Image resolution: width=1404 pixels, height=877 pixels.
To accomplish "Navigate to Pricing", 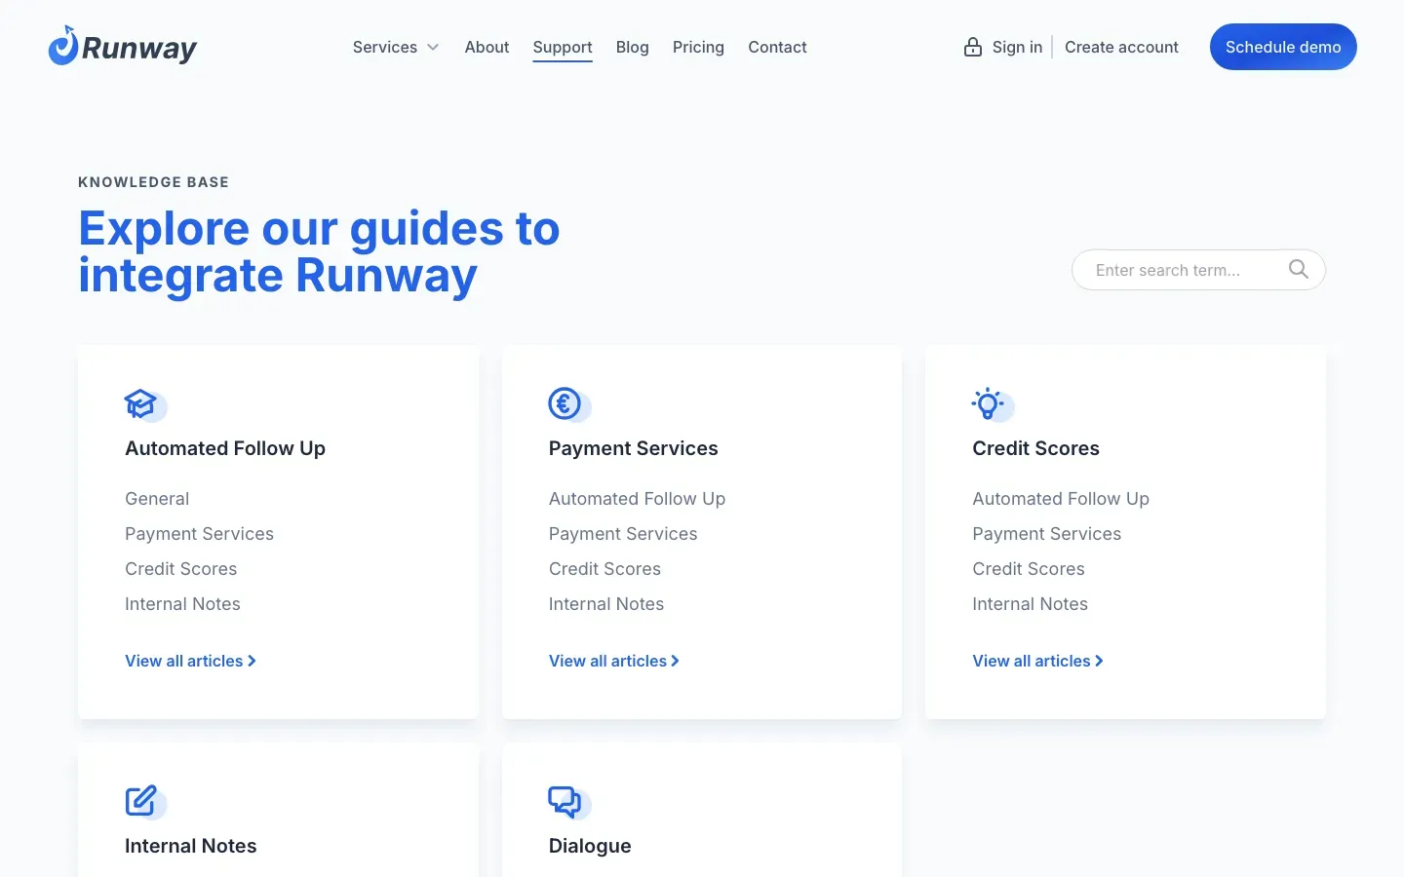I will pyautogui.click(x=698, y=47).
